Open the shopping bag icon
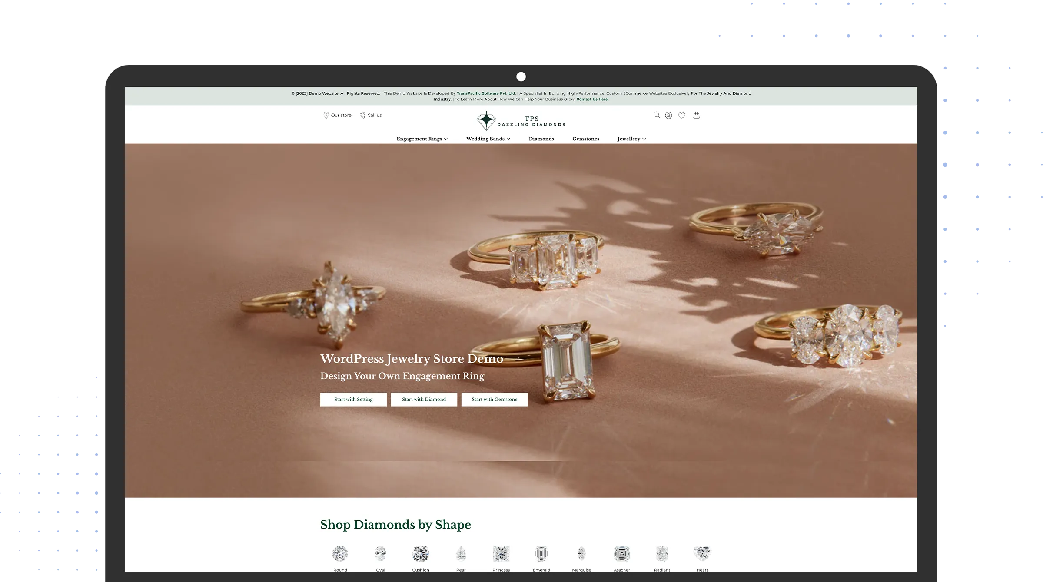1043x582 pixels. coord(696,115)
